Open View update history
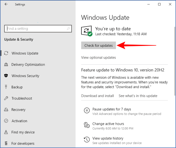176x148 pixels. point(108,138)
